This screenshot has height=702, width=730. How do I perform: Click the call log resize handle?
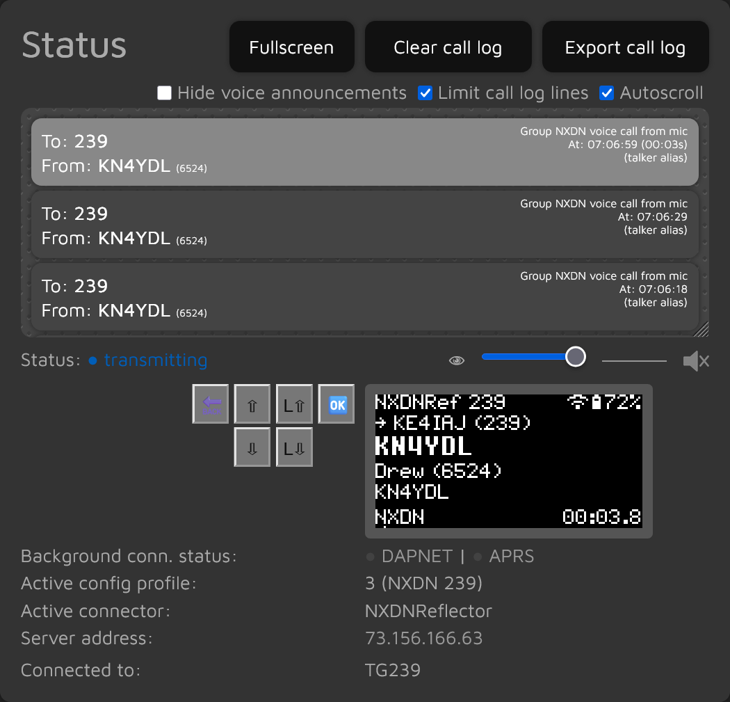tap(702, 330)
